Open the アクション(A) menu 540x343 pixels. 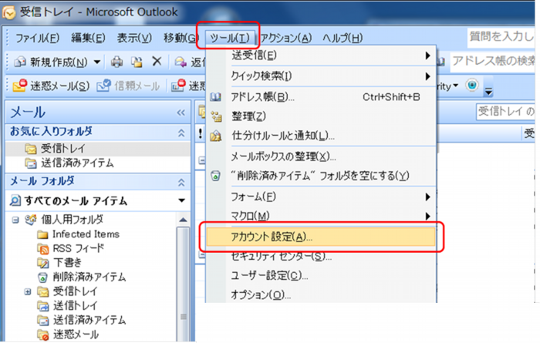[x=286, y=38]
